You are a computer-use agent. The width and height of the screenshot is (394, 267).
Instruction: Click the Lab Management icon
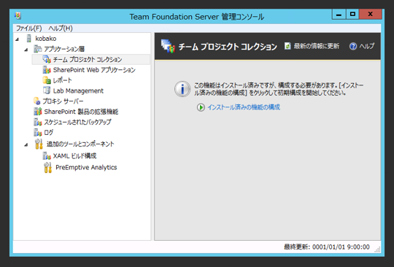pos(47,90)
